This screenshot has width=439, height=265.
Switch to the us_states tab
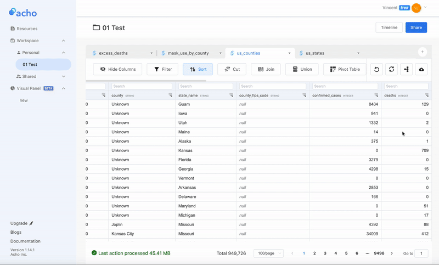tap(315, 53)
